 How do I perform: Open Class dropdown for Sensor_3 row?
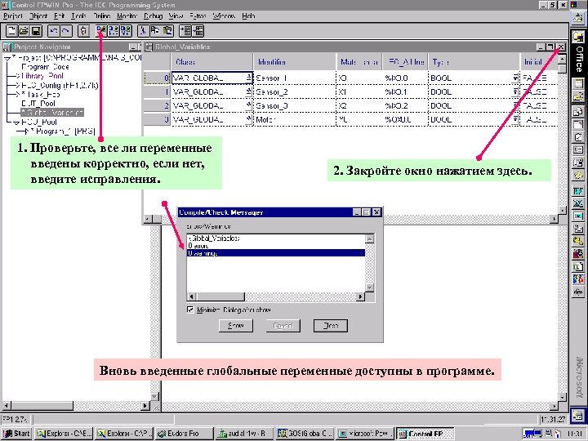coord(248,105)
